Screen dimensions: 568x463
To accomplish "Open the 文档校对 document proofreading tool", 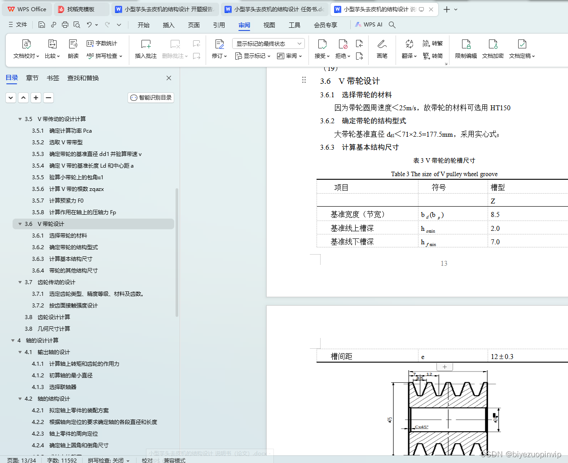I will point(26,49).
